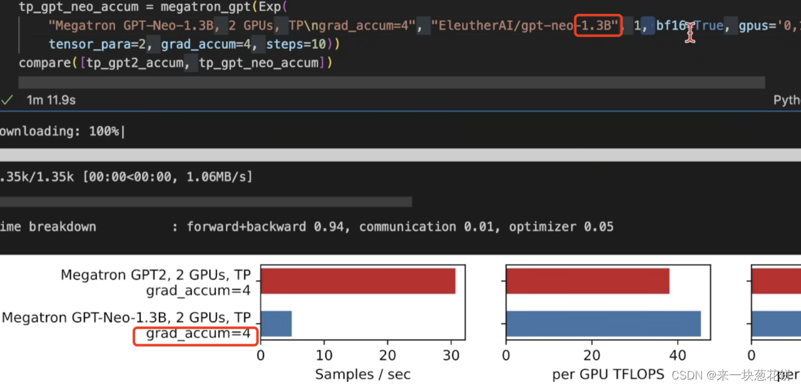
Task: Click the 'Samples / sec' axis label
Action: [x=363, y=374]
